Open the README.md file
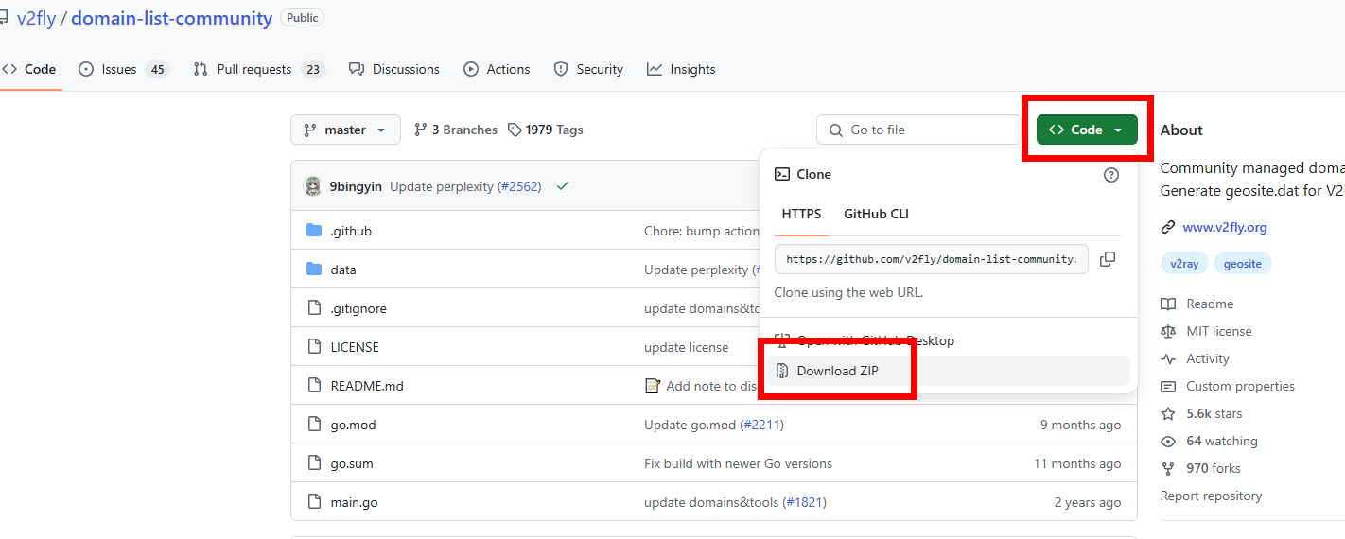 click(x=367, y=386)
